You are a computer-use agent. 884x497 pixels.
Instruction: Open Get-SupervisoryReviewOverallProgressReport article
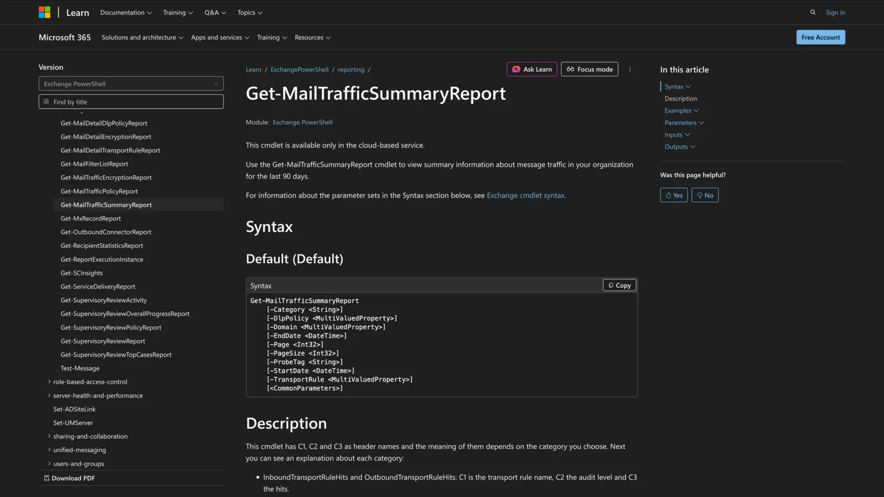click(x=125, y=314)
